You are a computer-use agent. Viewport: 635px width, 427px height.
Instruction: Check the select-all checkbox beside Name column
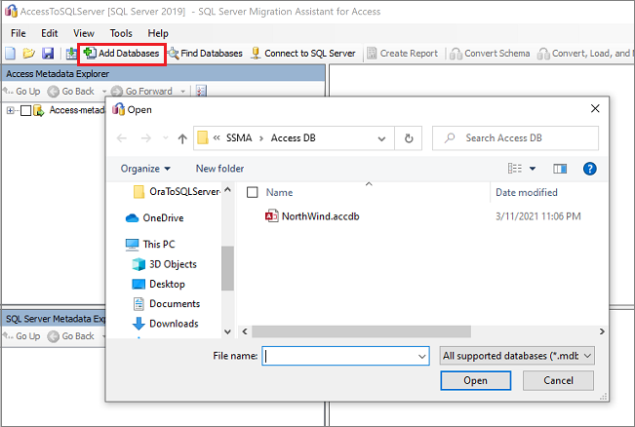click(253, 193)
